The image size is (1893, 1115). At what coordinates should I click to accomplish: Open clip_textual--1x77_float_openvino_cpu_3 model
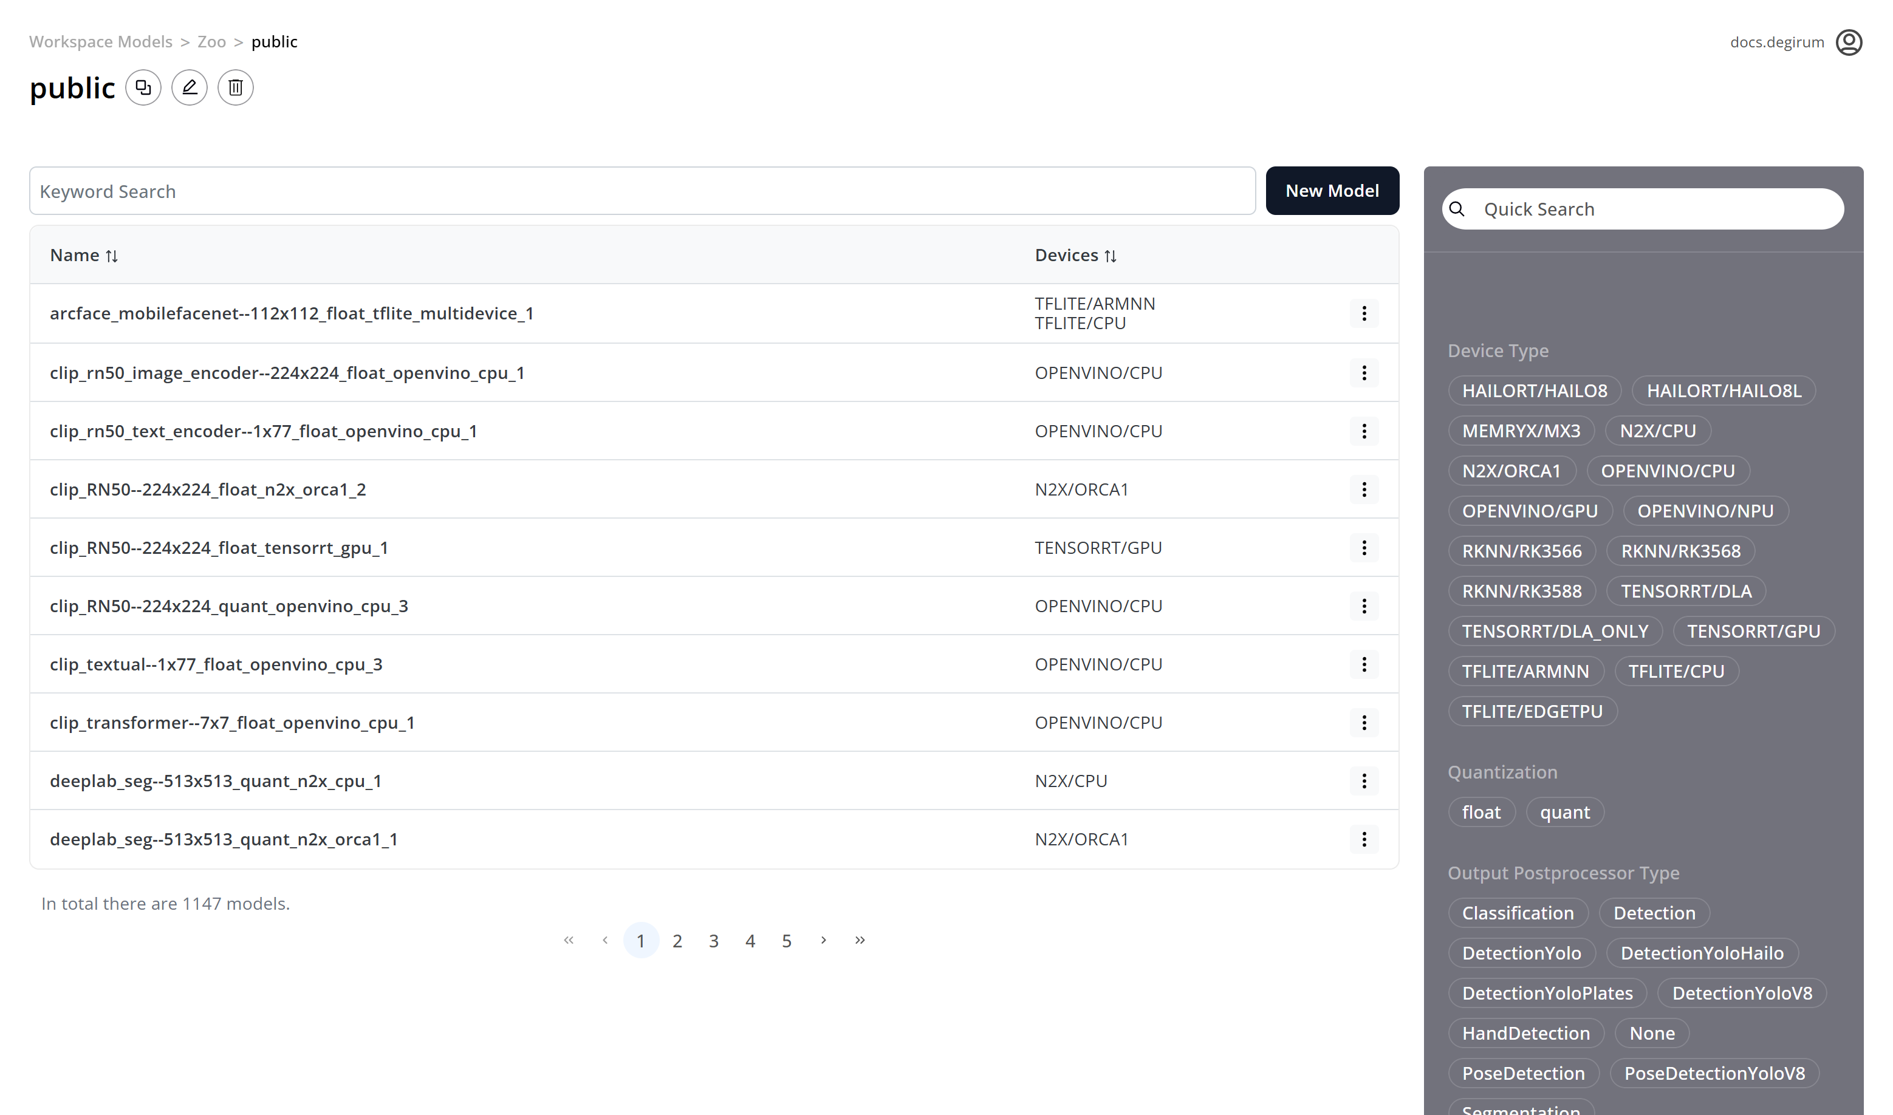tap(216, 664)
